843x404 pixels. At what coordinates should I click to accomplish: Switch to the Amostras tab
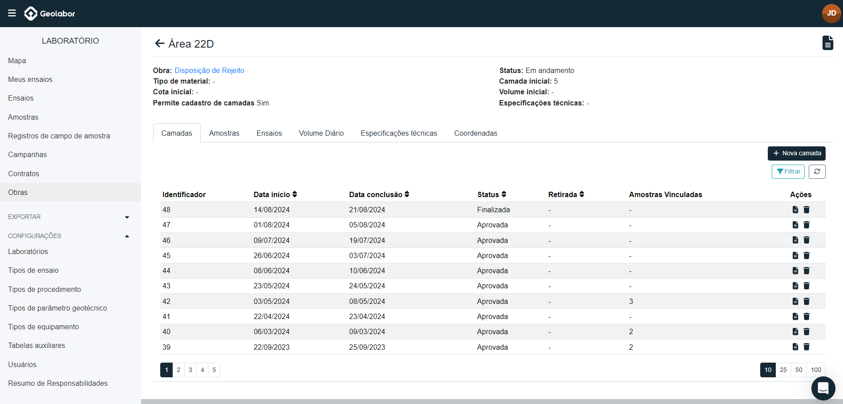pos(224,133)
